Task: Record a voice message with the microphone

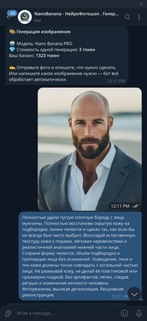Action: [x=139, y=313]
